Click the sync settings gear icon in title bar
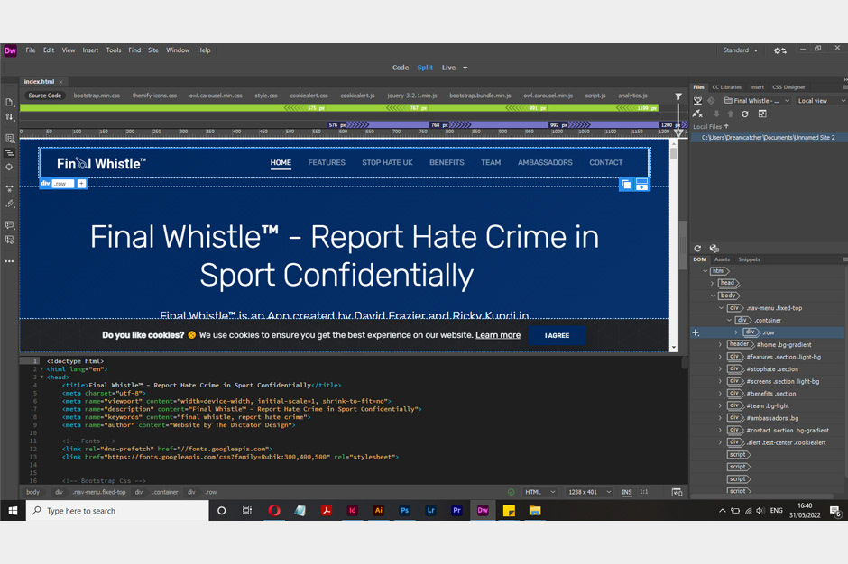 pos(779,50)
